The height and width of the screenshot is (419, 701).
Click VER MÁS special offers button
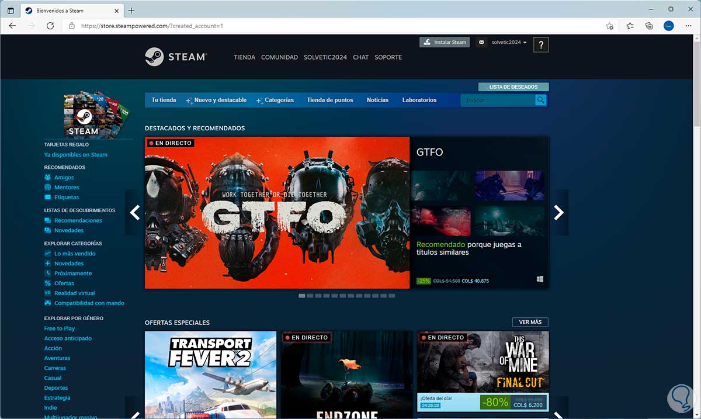click(530, 322)
